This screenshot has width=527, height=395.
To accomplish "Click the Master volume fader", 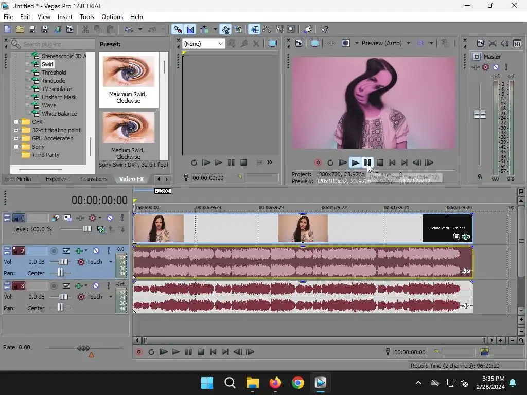I will (x=480, y=114).
